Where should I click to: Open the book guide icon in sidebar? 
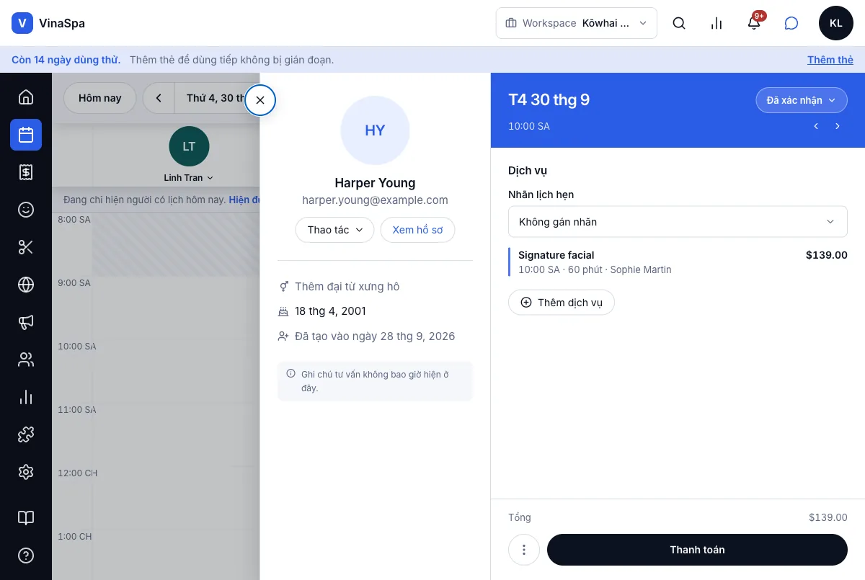pyautogui.click(x=26, y=518)
